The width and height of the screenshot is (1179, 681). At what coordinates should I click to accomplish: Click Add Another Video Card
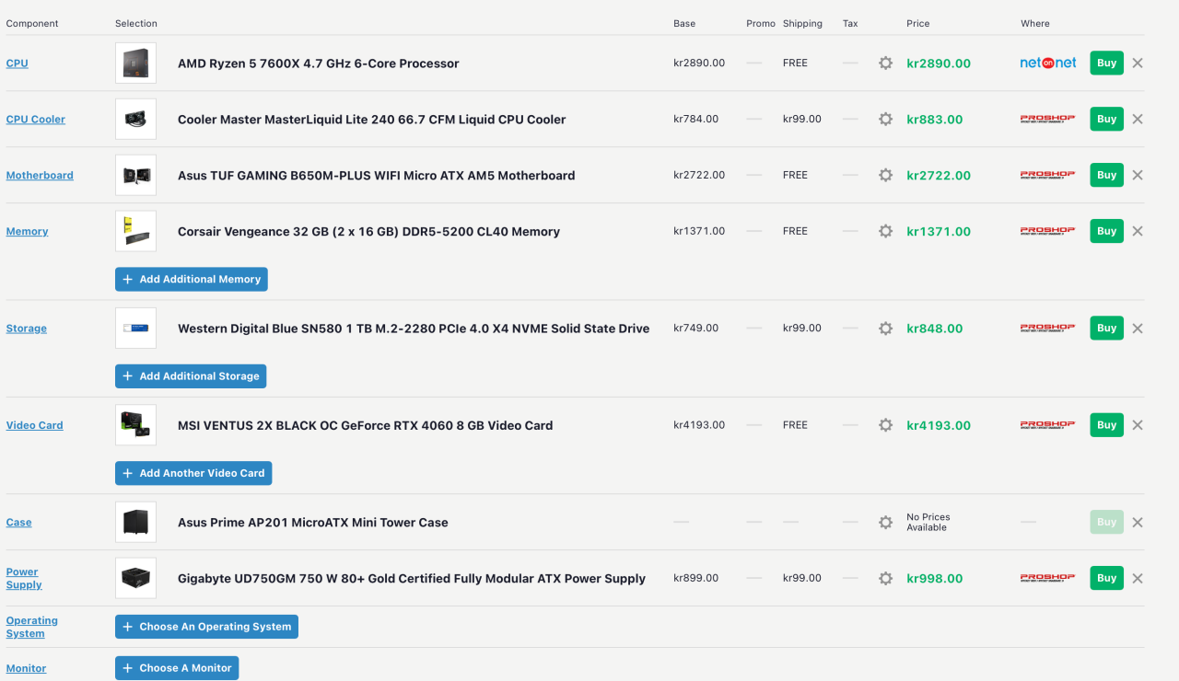pyautogui.click(x=193, y=473)
